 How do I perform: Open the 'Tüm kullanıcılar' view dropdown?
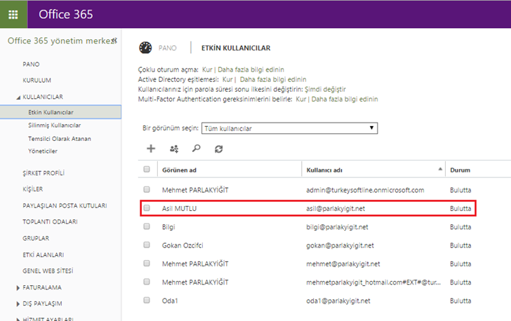click(289, 128)
